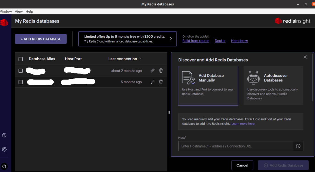Open the GitHub icon in the sidebar
This screenshot has width=315, height=172.
[4, 166]
